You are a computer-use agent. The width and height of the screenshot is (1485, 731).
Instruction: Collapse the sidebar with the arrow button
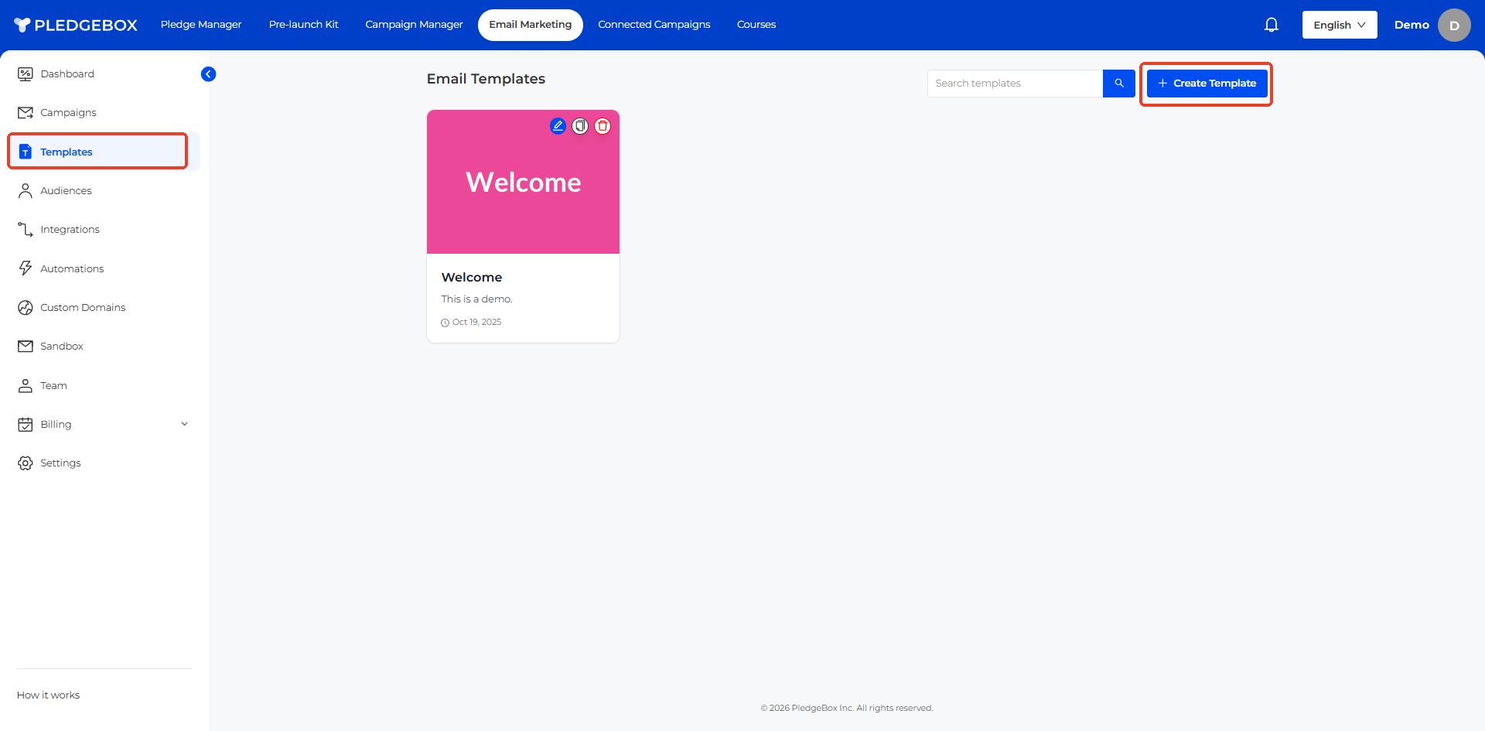pos(208,74)
